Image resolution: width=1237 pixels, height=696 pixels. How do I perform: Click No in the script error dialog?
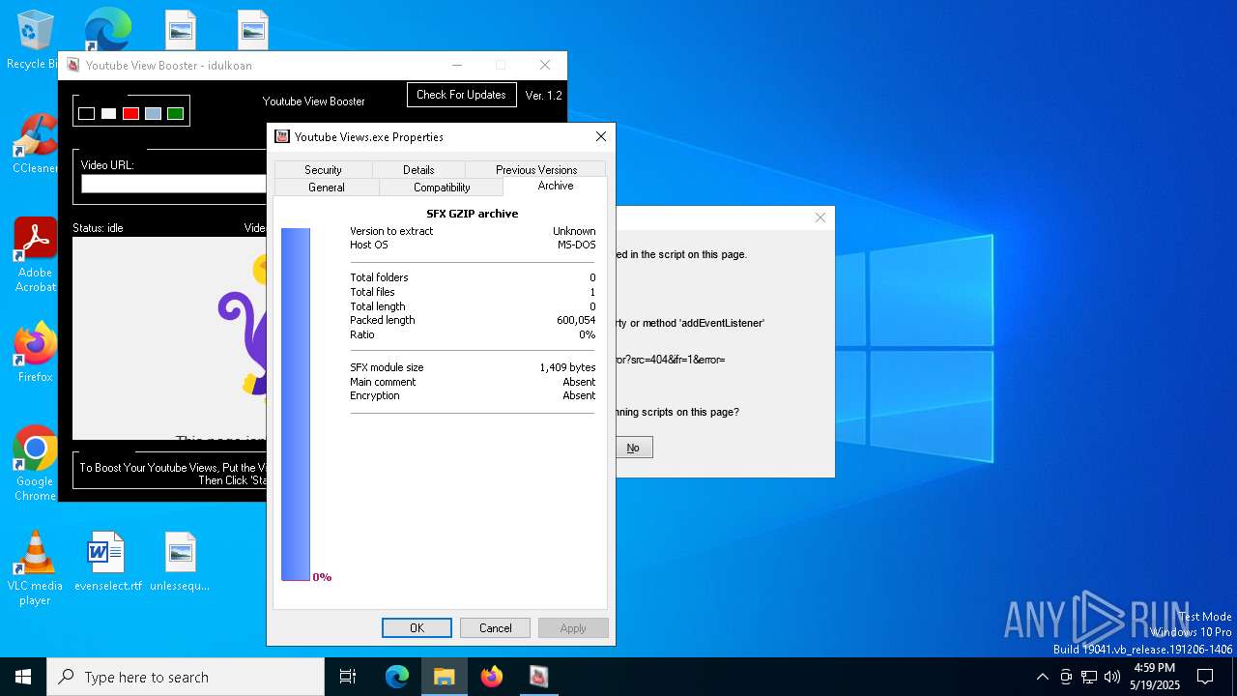click(633, 448)
